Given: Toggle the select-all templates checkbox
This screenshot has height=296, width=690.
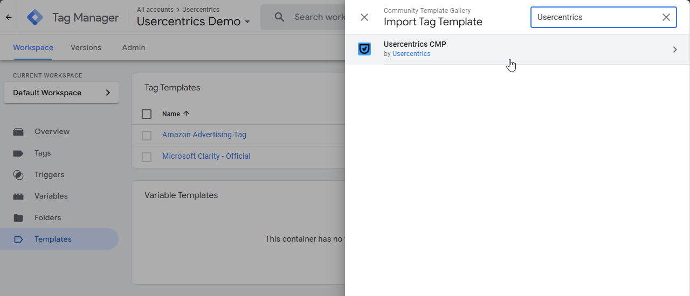Looking at the screenshot, I should [x=147, y=114].
